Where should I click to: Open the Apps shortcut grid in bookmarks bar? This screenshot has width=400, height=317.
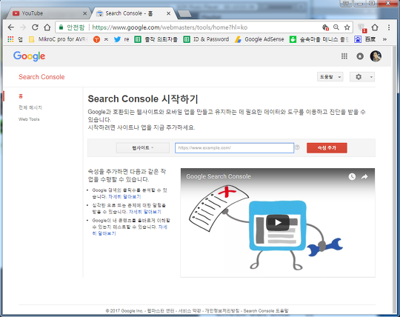[x=10, y=39]
